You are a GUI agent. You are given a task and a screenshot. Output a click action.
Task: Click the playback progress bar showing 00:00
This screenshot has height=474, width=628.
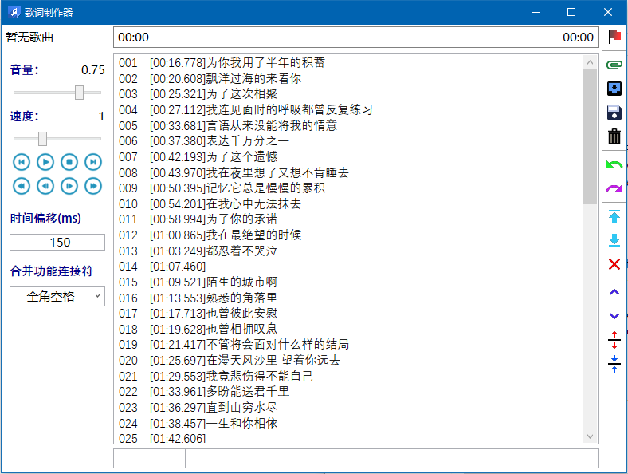355,38
